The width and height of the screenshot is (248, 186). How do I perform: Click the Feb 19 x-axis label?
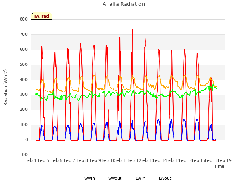225,160
